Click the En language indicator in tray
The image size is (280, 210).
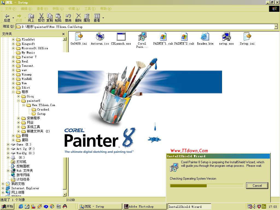click(264, 207)
